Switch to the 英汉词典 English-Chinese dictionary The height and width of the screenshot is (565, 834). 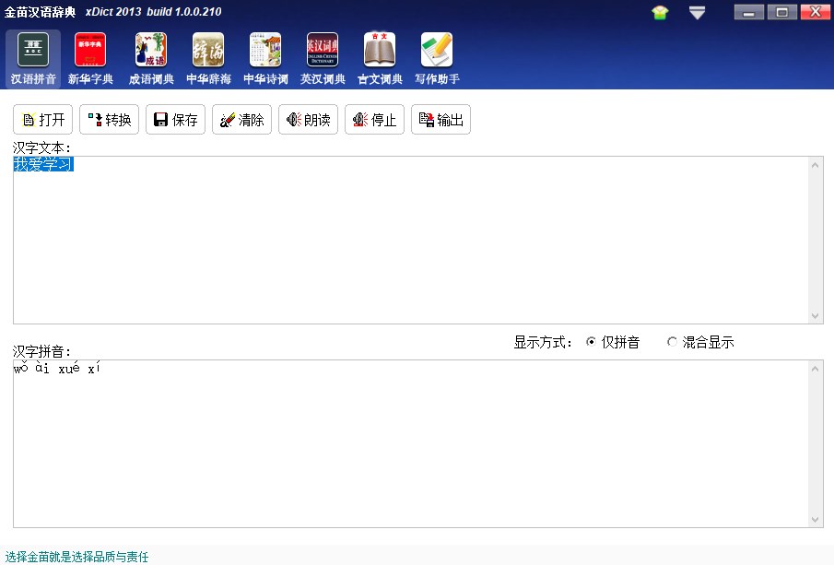tap(323, 58)
